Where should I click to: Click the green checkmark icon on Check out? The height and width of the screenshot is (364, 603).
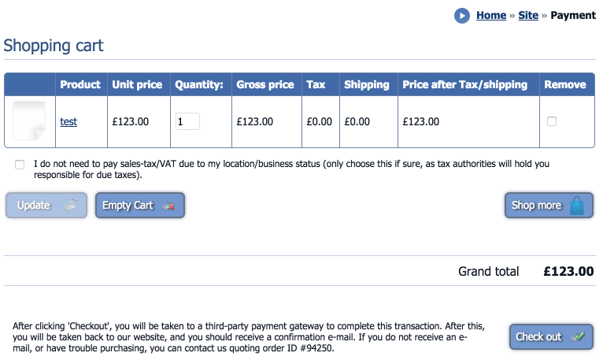[x=578, y=337]
